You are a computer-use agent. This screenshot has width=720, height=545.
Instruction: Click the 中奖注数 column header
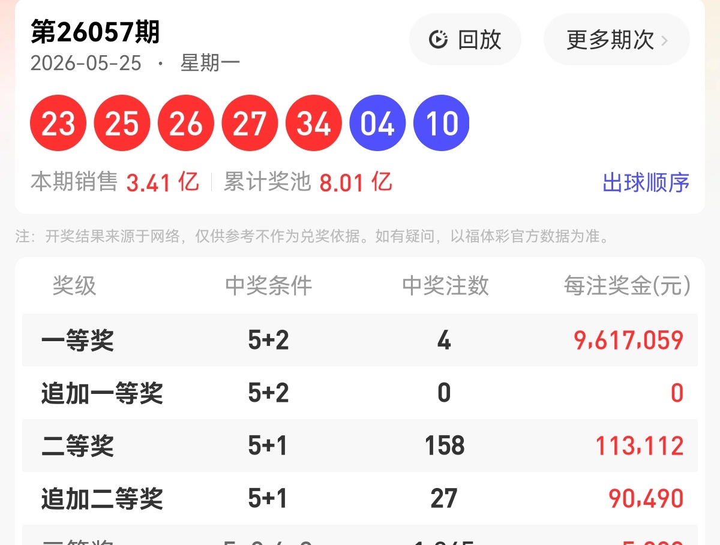(x=445, y=286)
